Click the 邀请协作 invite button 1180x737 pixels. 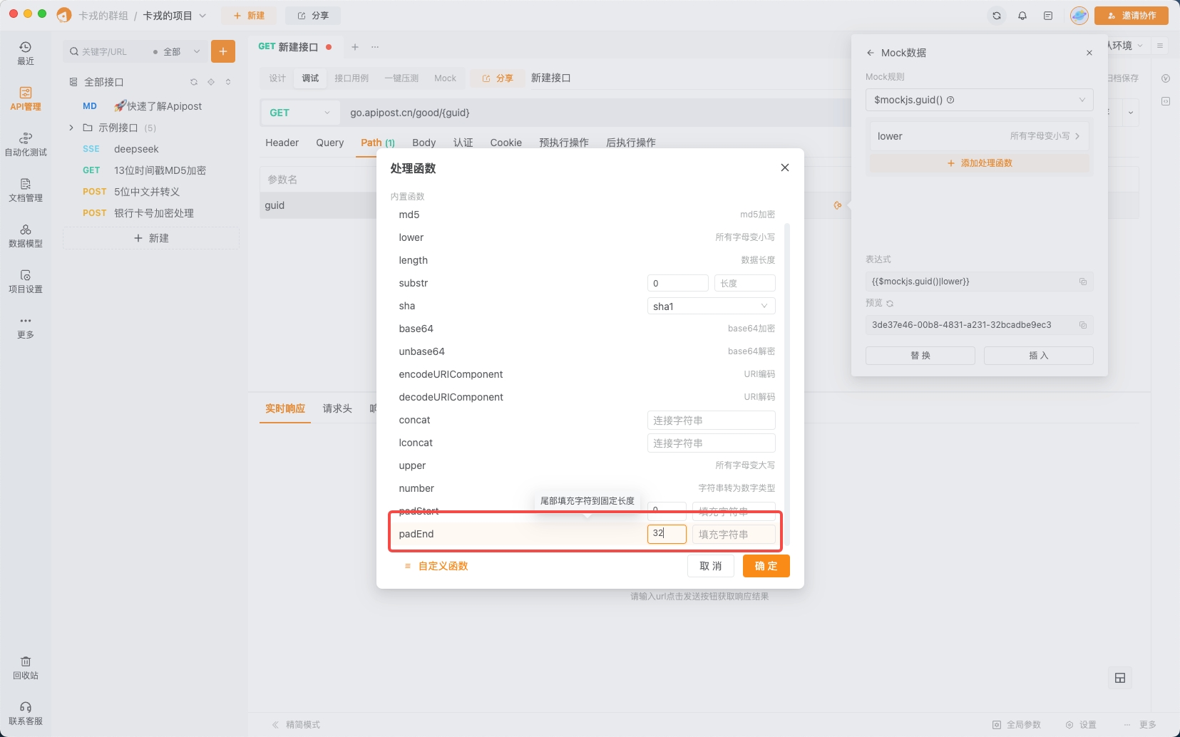pyautogui.click(x=1132, y=16)
